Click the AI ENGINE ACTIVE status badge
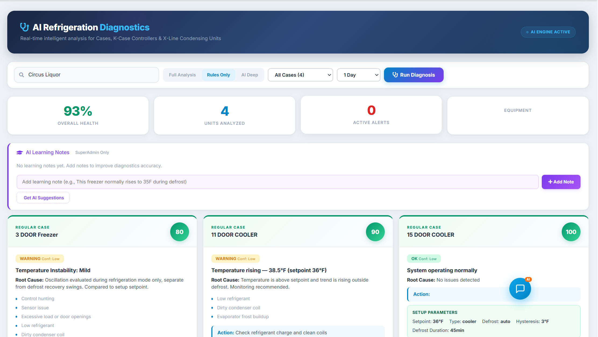Screen dimensions: 598x337 pos(548,32)
